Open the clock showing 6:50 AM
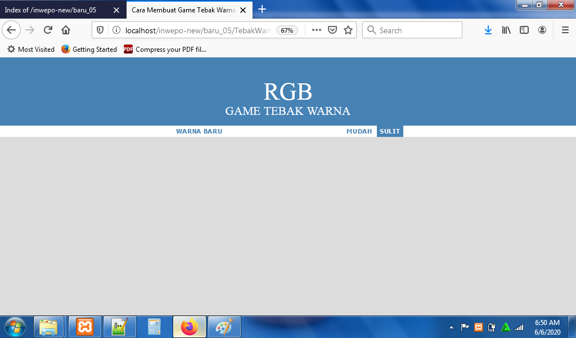 click(547, 327)
